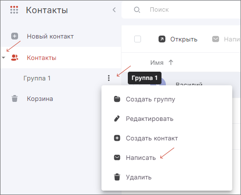The height and width of the screenshot is (195, 241).
Task: Click the search magnifier icon
Action: pyautogui.click(x=137, y=10)
